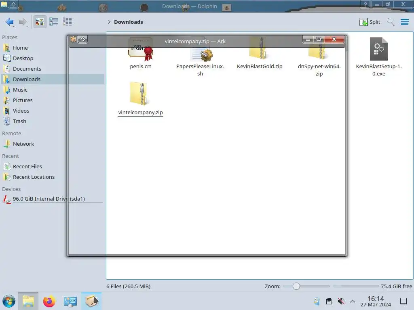Click the Ark window menu icon
Image resolution: width=414 pixels, height=310 pixels.
73,40
